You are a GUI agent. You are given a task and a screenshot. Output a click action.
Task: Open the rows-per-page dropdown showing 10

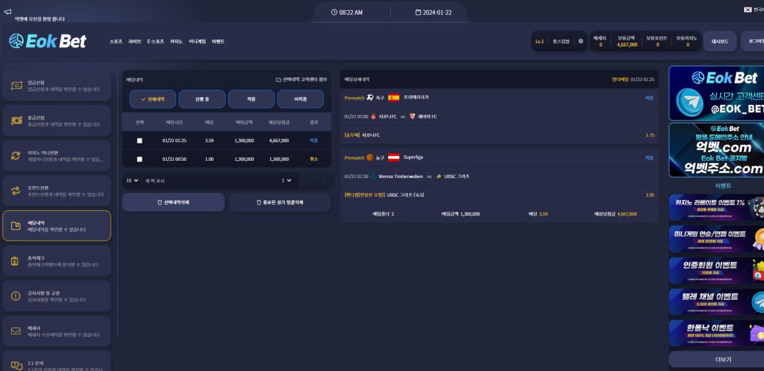[132, 181]
